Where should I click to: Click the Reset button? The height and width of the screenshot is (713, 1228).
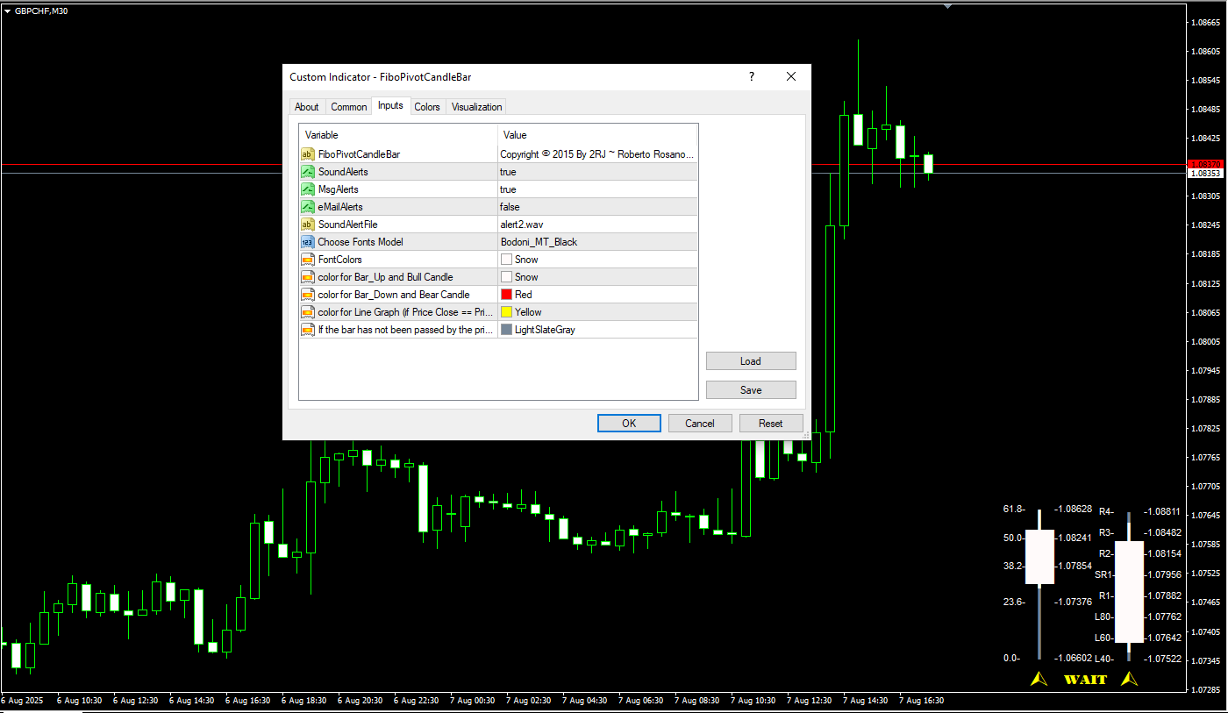coord(770,424)
